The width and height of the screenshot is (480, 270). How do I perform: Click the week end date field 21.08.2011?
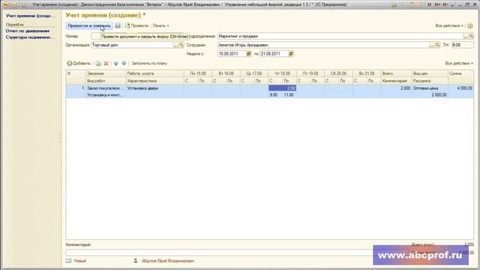coord(274,54)
